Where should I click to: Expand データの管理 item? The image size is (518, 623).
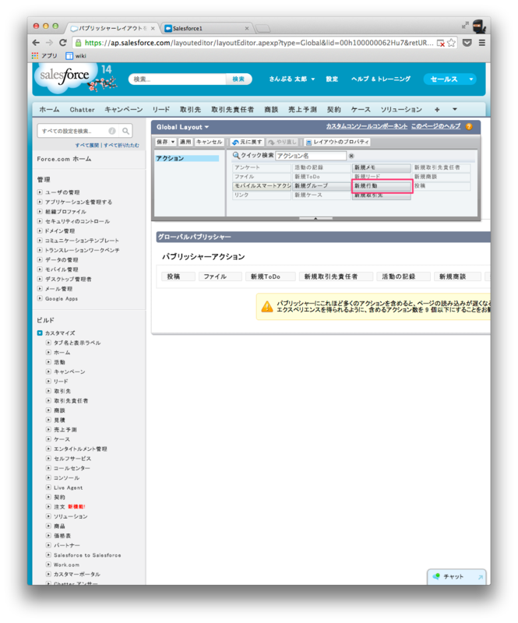point(40,260)
